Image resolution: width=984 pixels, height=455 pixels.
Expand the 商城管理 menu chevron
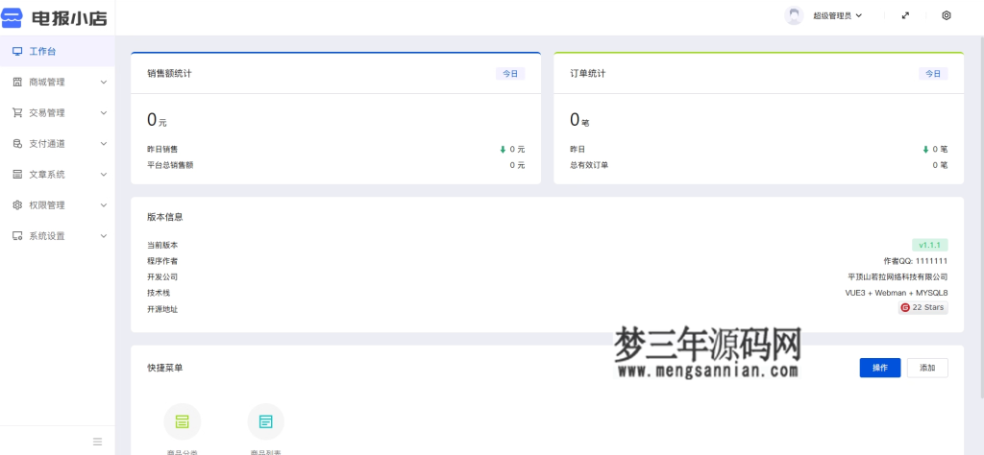[104, 83]
